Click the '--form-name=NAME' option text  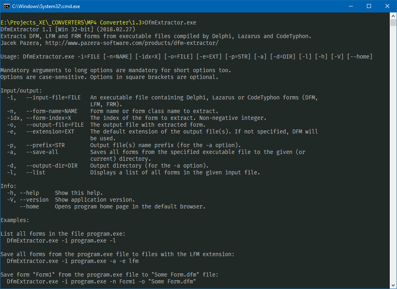click(x=52, y=111)
